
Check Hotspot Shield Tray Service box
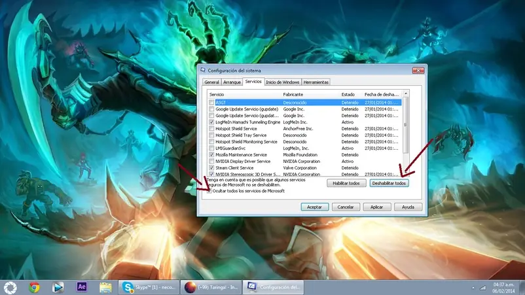click(211, 135)
